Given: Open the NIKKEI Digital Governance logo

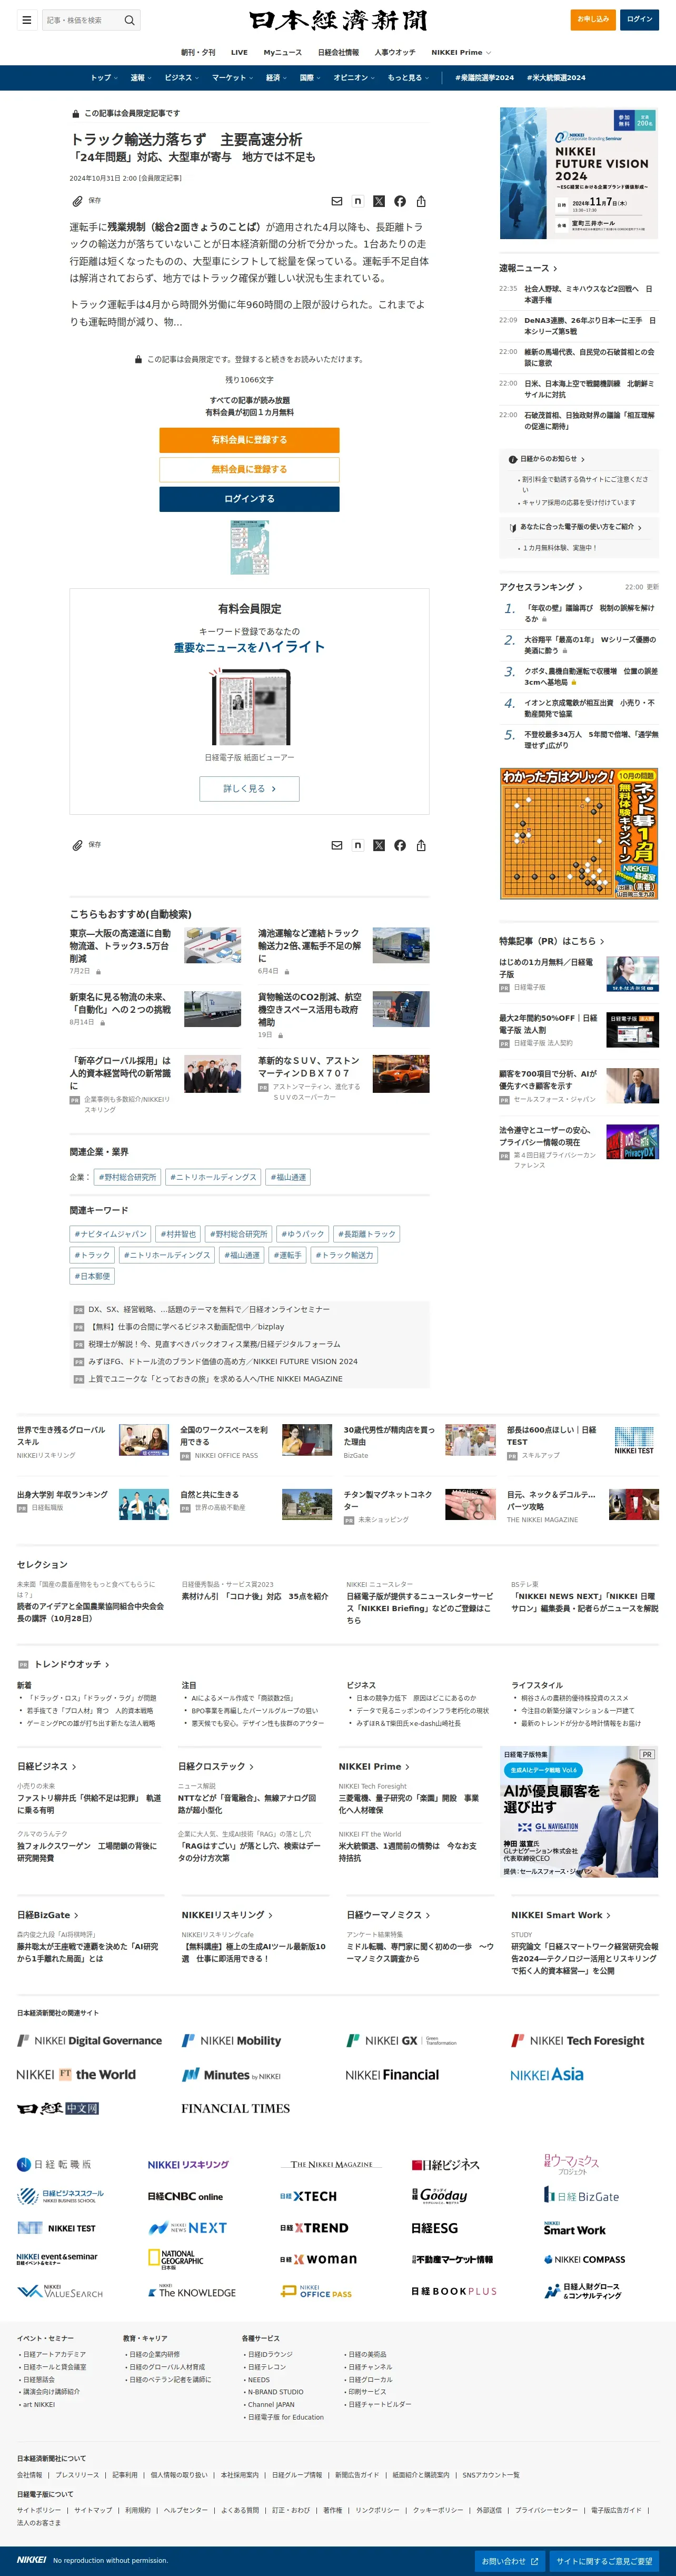Looking at the screenshot, I should pos(89,2040).
